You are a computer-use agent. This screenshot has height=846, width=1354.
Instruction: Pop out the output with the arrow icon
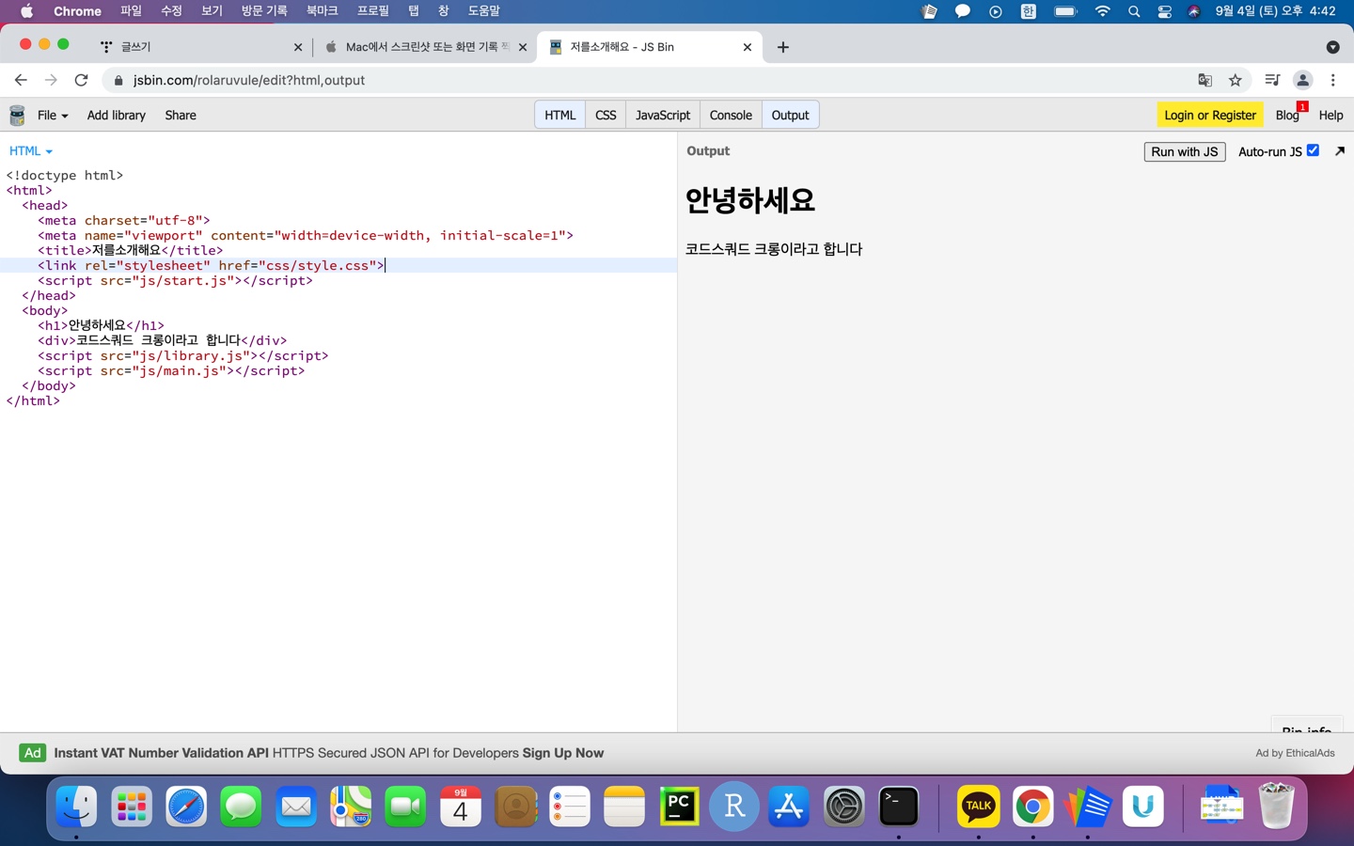(1340, 150)
